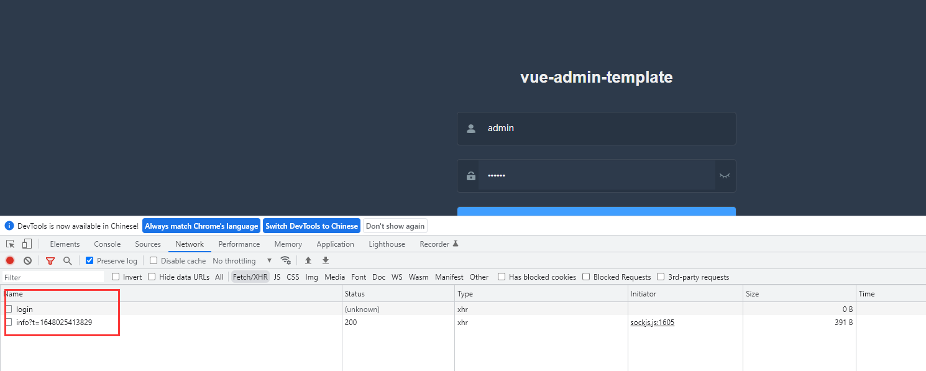926x371 pixels.
Task: Open more network conditions settings
Action: pos(287,260)
